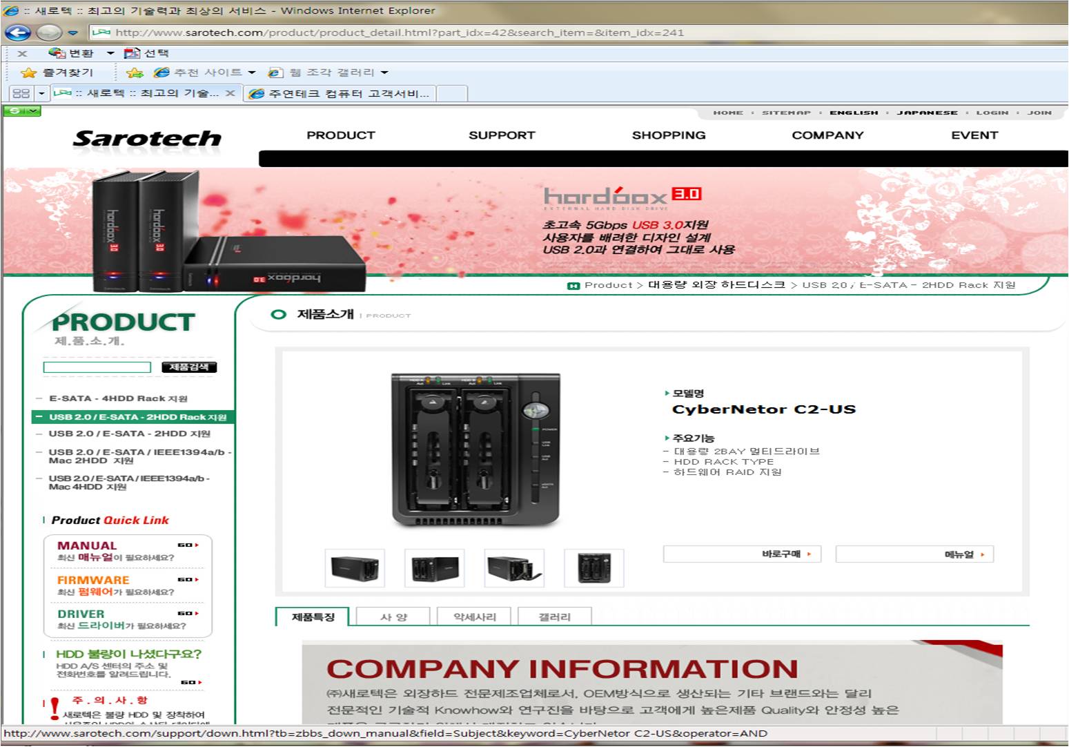Open the HOME top link
This screenshot has width=1069, height=747.
pyautogui.click(x=728, y=113)
